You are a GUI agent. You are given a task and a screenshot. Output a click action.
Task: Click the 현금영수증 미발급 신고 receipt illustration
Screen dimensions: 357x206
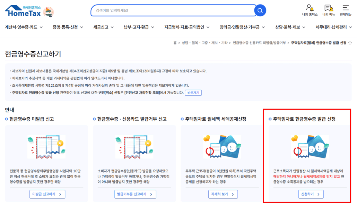click(x=46, y=147)
